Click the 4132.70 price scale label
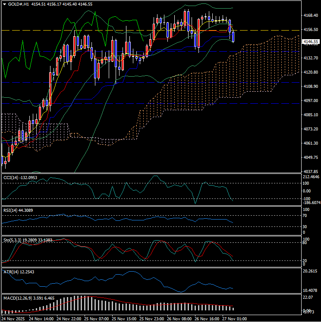 (x=311, y=58)
